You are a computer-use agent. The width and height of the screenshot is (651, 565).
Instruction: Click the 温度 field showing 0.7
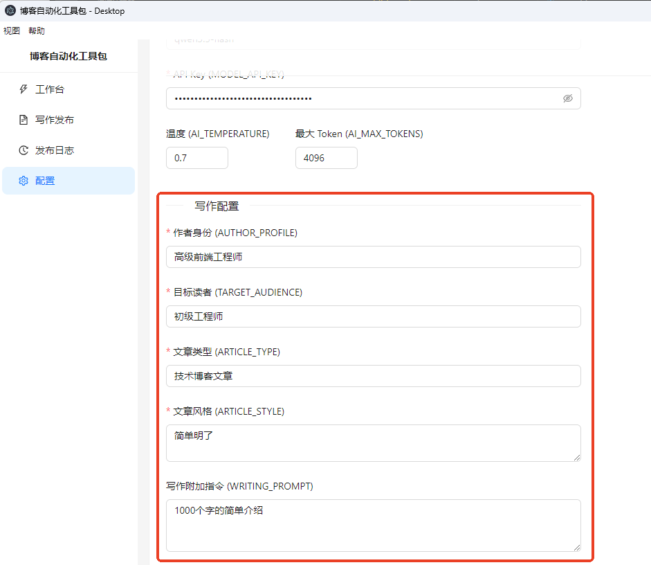pyautogui.click(x=197, y=158)
